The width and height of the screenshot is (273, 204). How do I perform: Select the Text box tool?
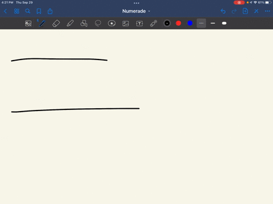139,23
